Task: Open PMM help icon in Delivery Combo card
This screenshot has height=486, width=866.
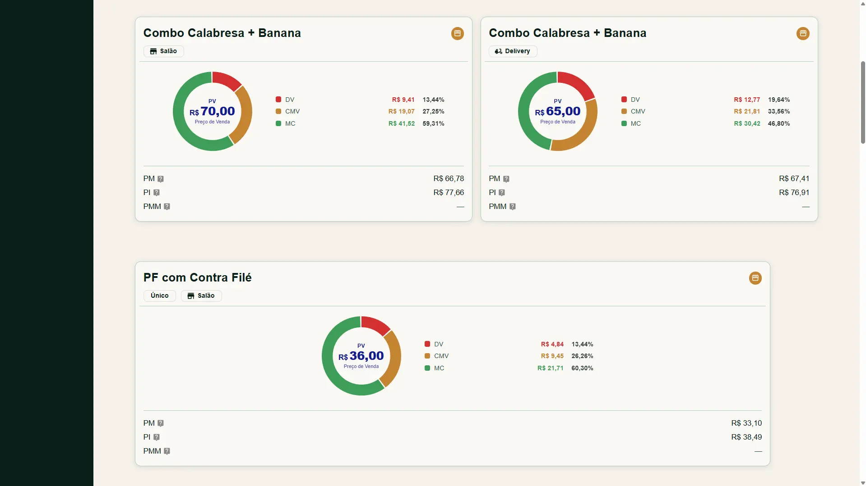Action: click(x=512, y=206)
